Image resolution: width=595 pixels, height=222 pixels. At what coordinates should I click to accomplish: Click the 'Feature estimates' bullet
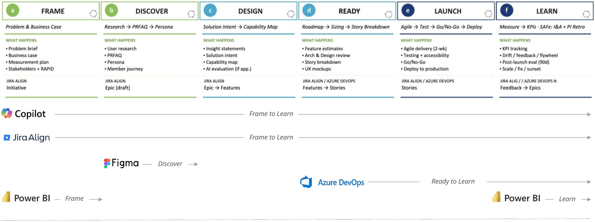pos(322,48)
